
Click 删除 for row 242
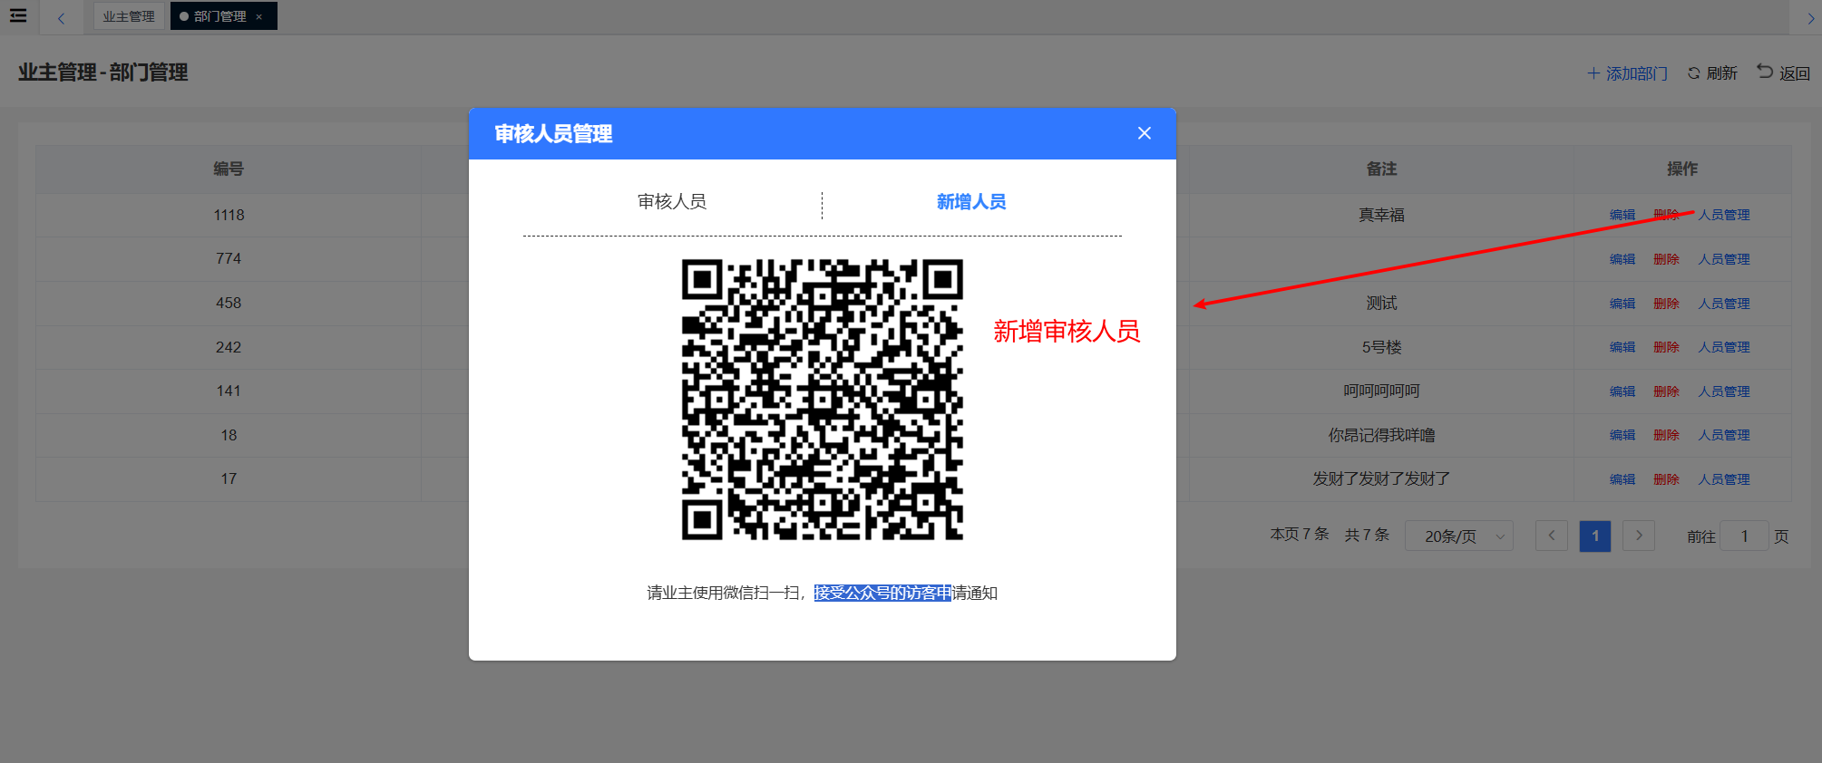1666,347
